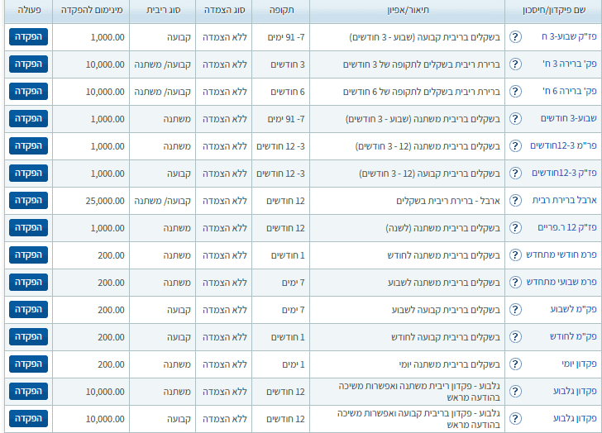Follow the פר"מ 12-3חודשים link
The width and height of the screenshot is (602, 433).
[564, 145]
